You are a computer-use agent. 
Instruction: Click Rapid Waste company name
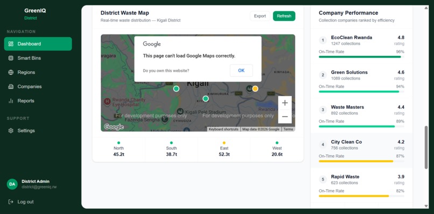tap(345, 177)
